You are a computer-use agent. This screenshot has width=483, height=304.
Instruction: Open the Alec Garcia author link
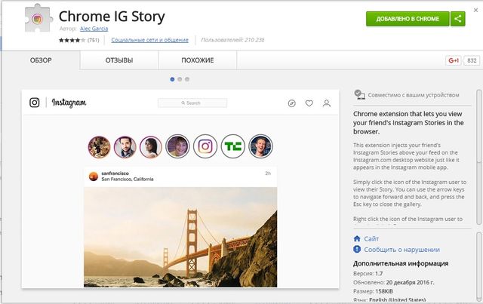click(94, 29)
